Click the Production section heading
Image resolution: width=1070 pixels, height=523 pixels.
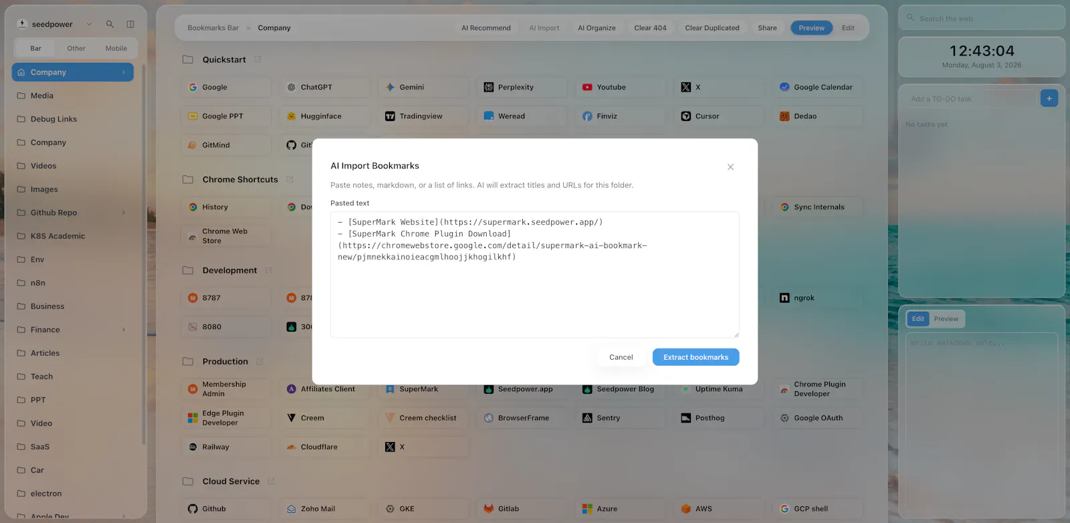click(x=225, y=362)
